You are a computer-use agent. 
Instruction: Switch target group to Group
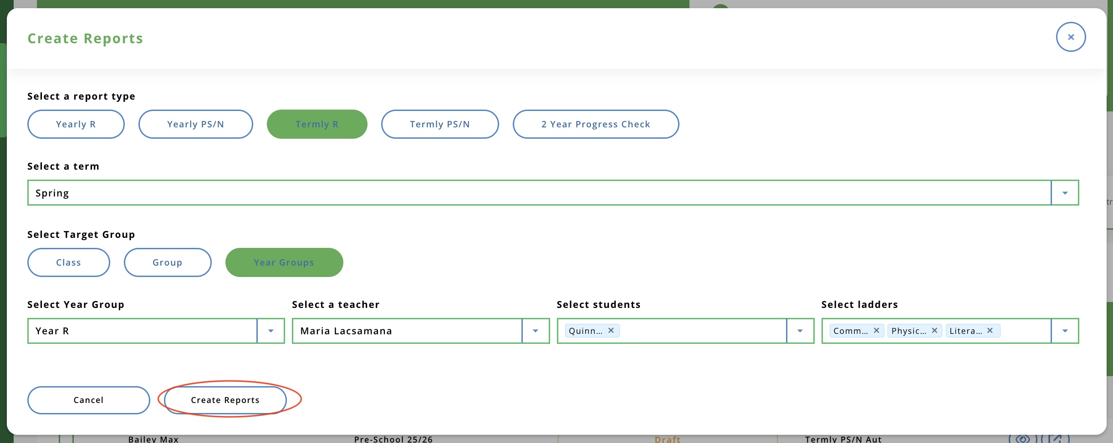pos(167,262)
